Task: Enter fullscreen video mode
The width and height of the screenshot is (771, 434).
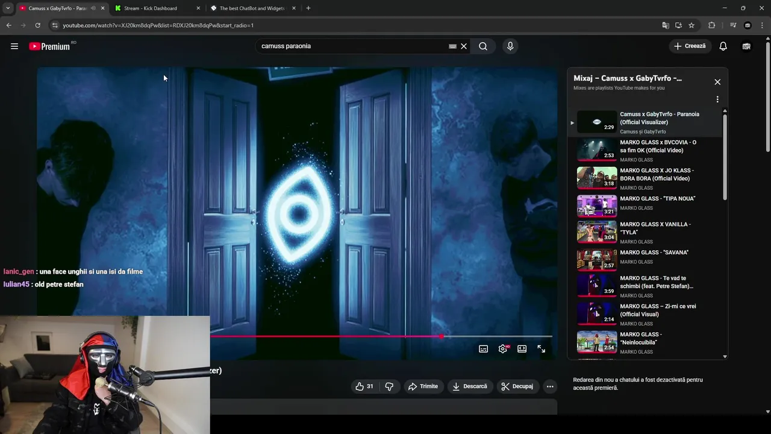Action: pos(542,349)
